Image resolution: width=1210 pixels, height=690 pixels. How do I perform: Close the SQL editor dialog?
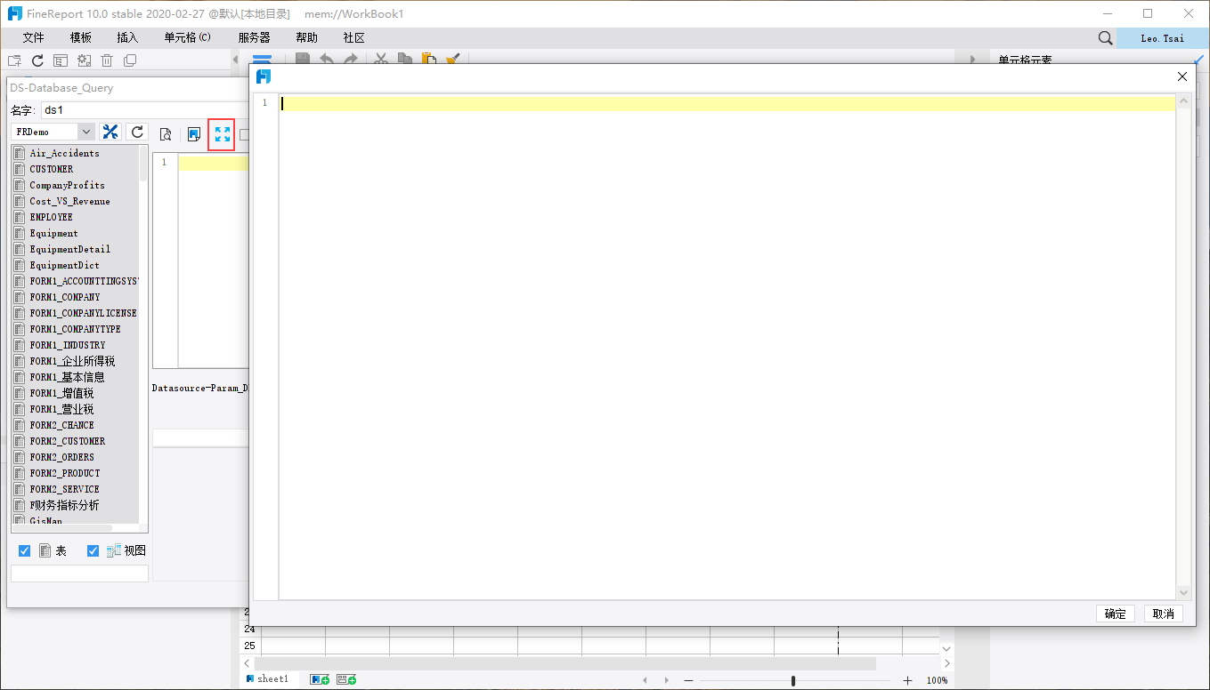(1182, 76)
